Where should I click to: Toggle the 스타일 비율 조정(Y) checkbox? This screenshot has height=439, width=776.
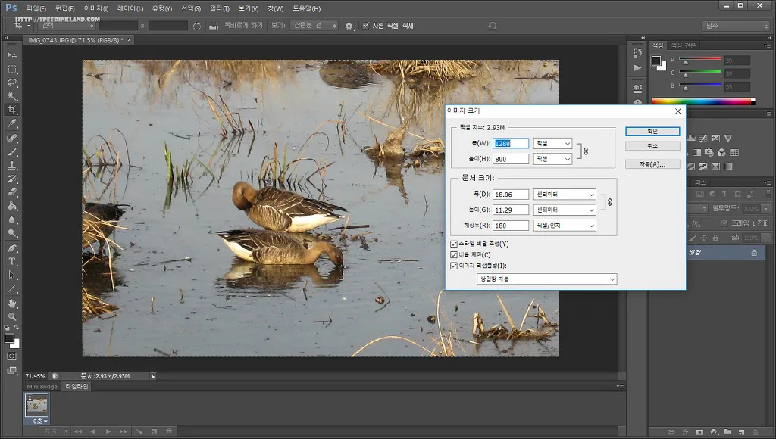coord(454,244)
